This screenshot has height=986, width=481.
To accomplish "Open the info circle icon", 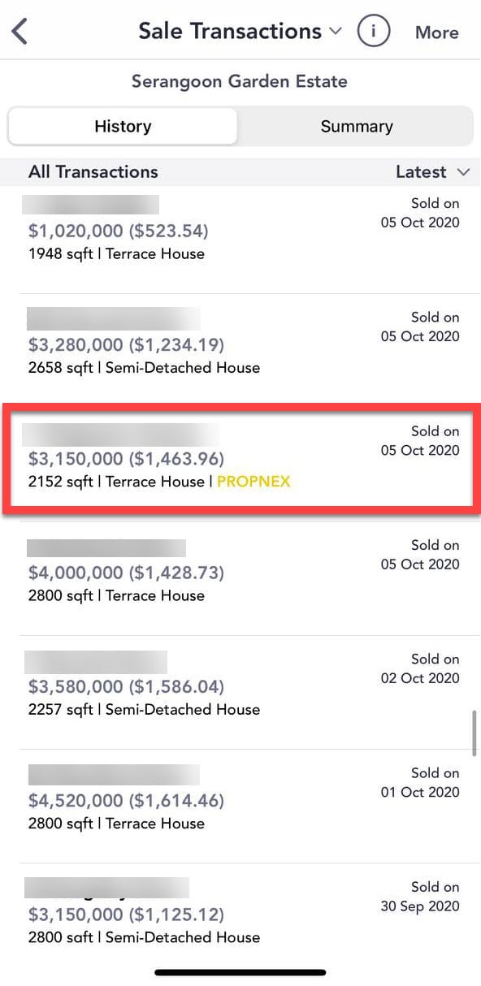I will 374,32.
